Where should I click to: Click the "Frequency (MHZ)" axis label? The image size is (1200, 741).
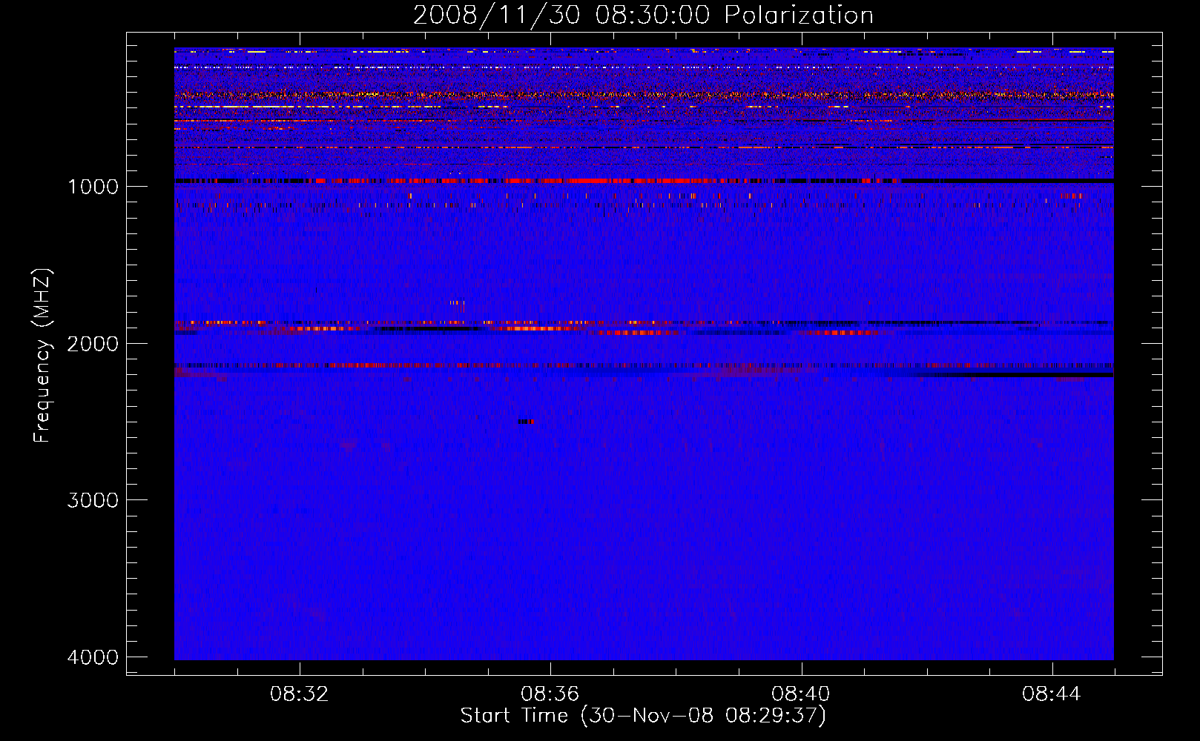coord(42,356)
